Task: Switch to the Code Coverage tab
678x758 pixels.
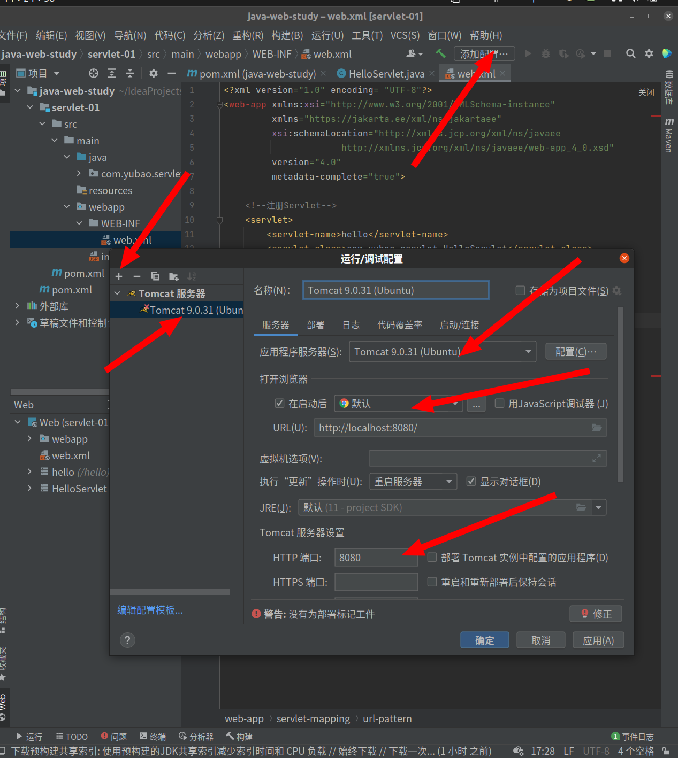Action: [x=400, y=325]
